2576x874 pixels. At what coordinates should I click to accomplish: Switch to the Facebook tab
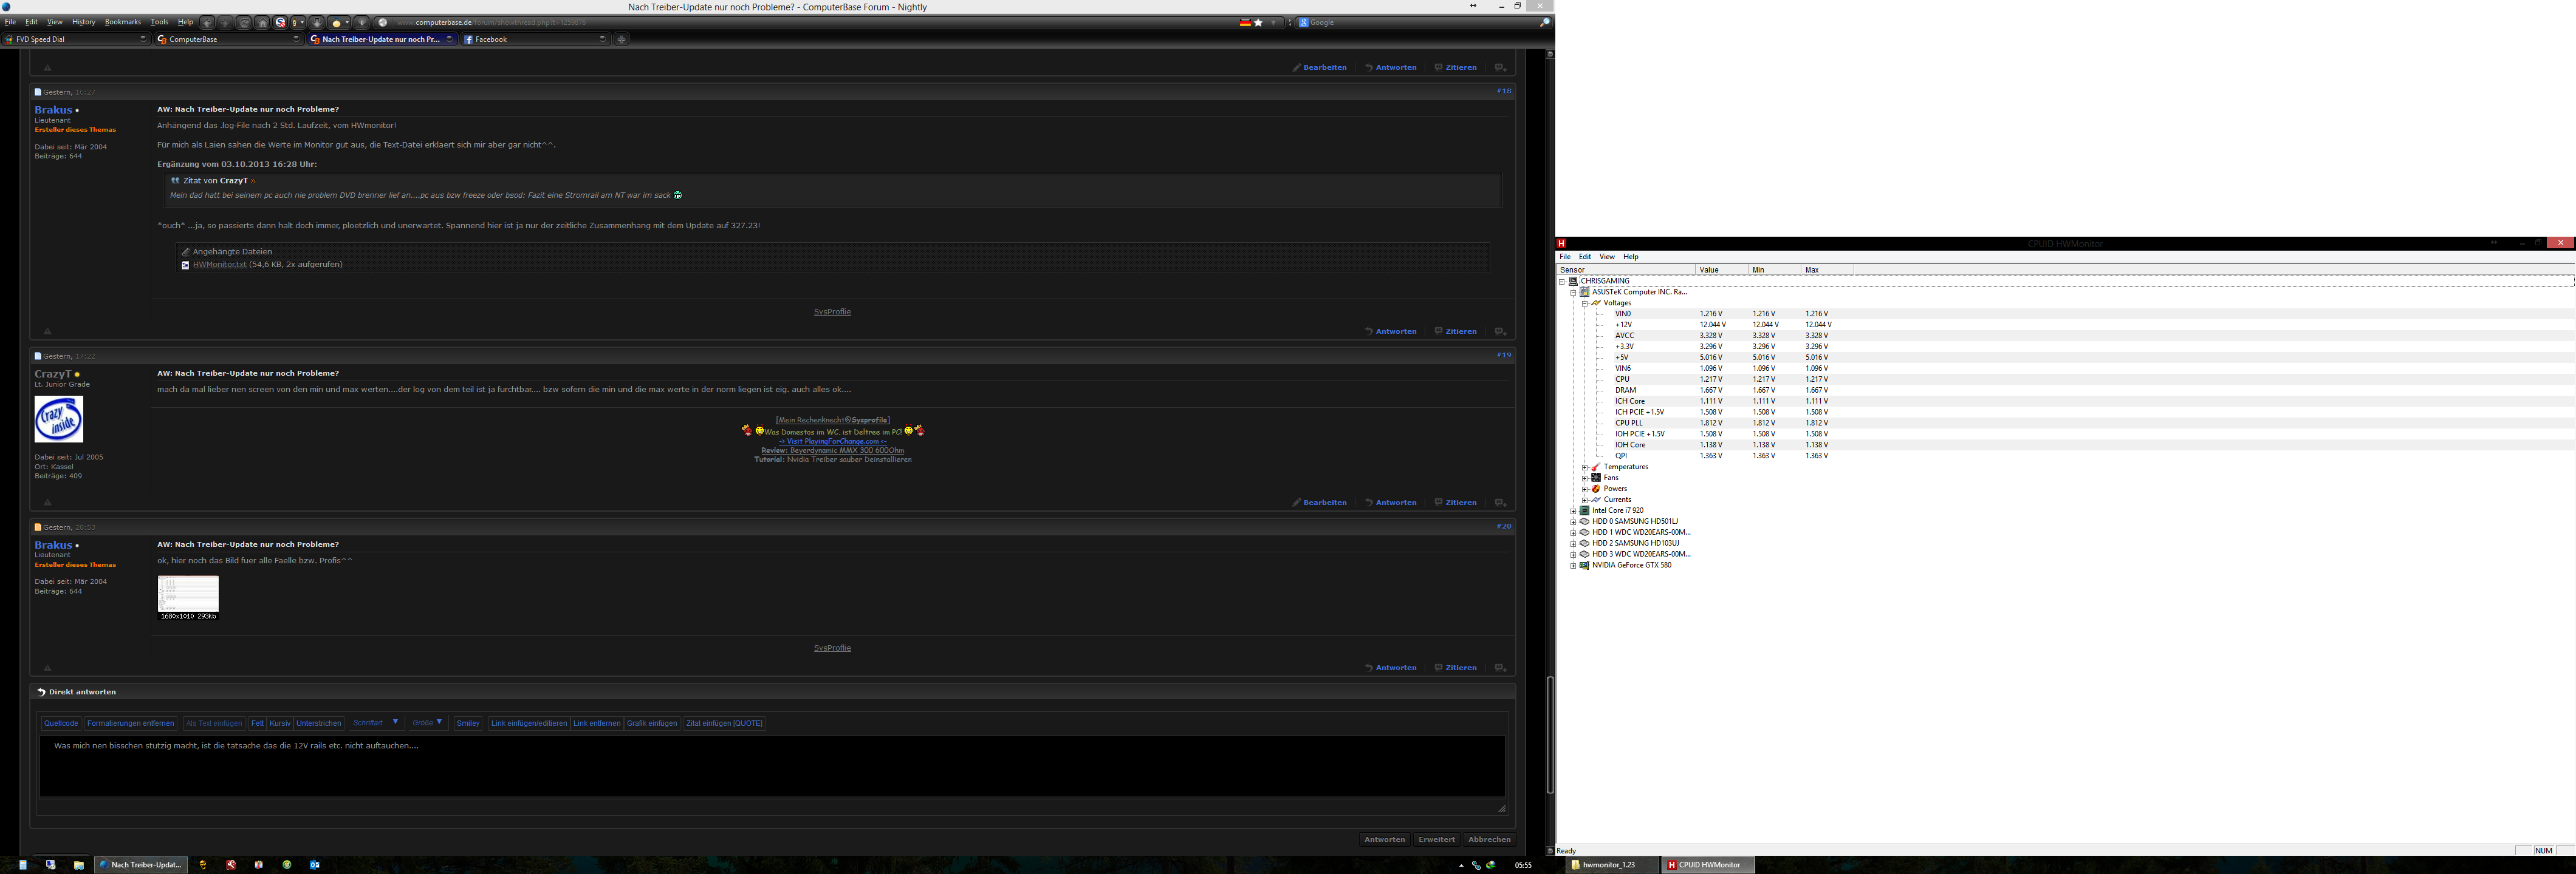pyautogui.click(x=535, y=39)
